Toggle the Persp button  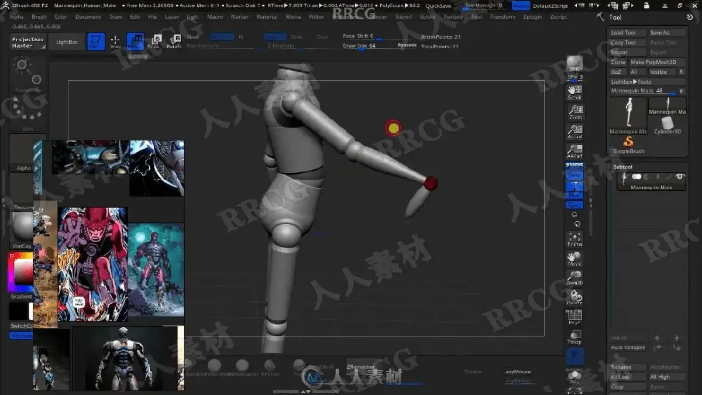(x=575, y=174)
